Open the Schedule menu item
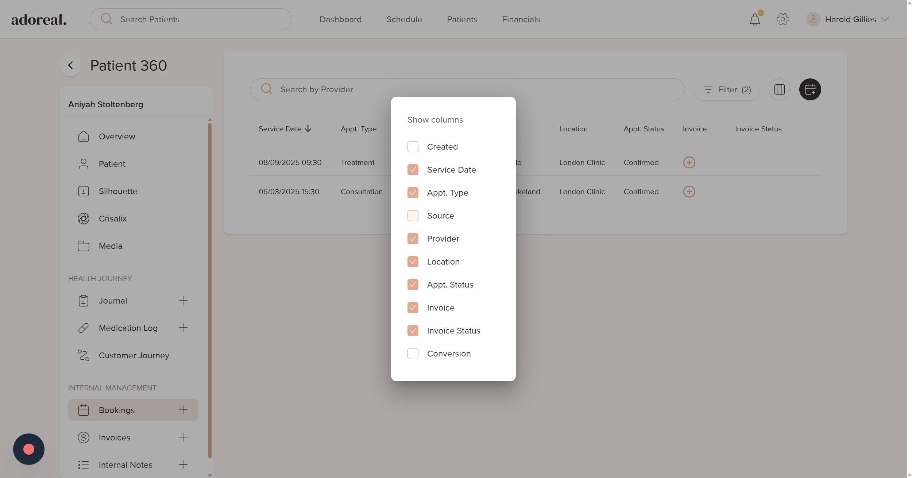The image size is (912, 478). pos(404,19)
